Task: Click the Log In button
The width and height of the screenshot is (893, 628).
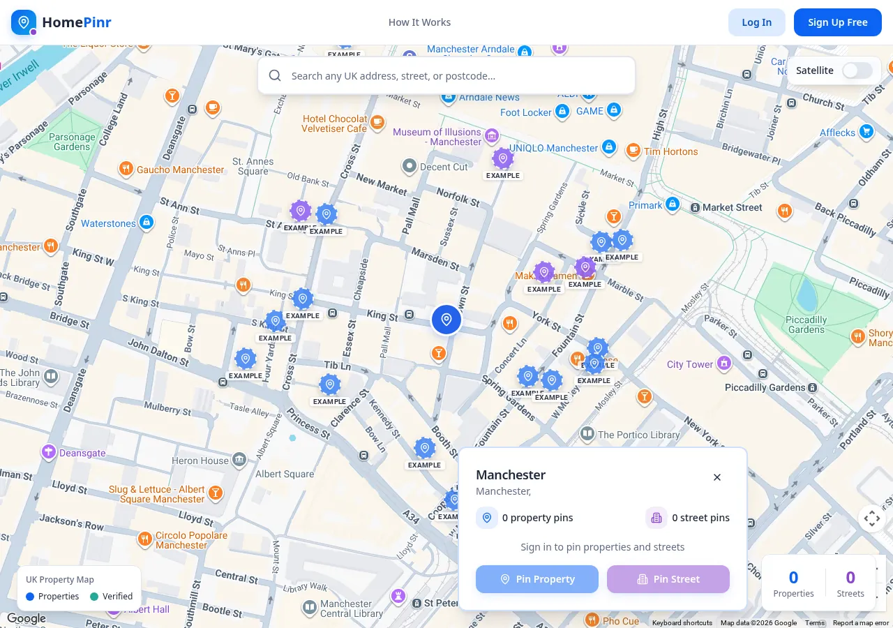Action: coord(757,22)
